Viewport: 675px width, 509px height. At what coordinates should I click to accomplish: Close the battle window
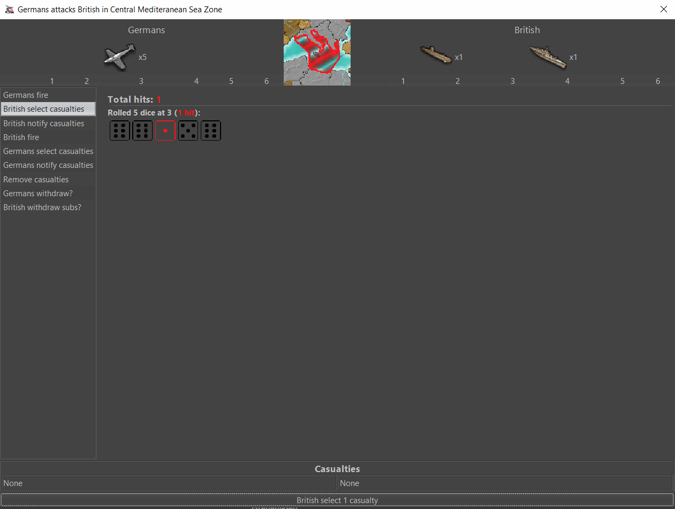pyautogui.click(x=664, y=10)
